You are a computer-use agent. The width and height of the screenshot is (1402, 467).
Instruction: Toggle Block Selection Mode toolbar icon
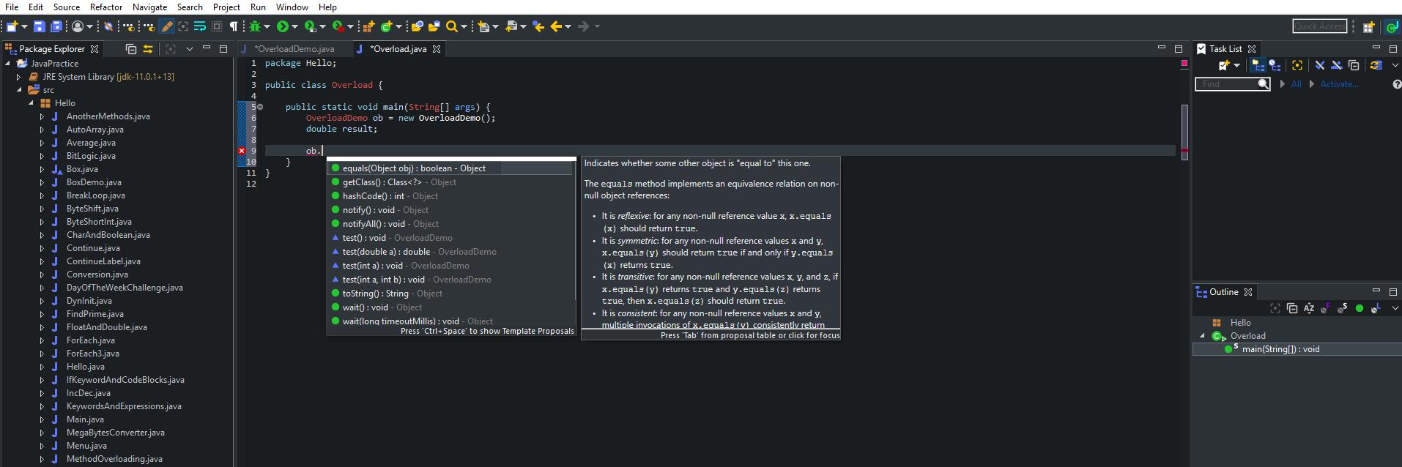216,26
